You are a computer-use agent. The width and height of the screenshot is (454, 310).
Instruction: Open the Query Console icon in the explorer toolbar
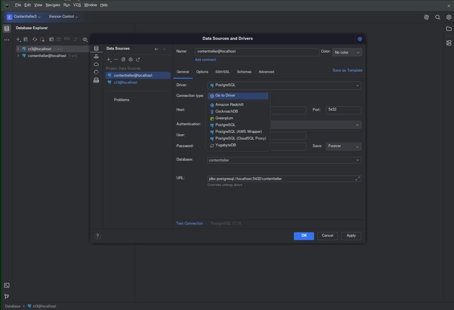51,39
